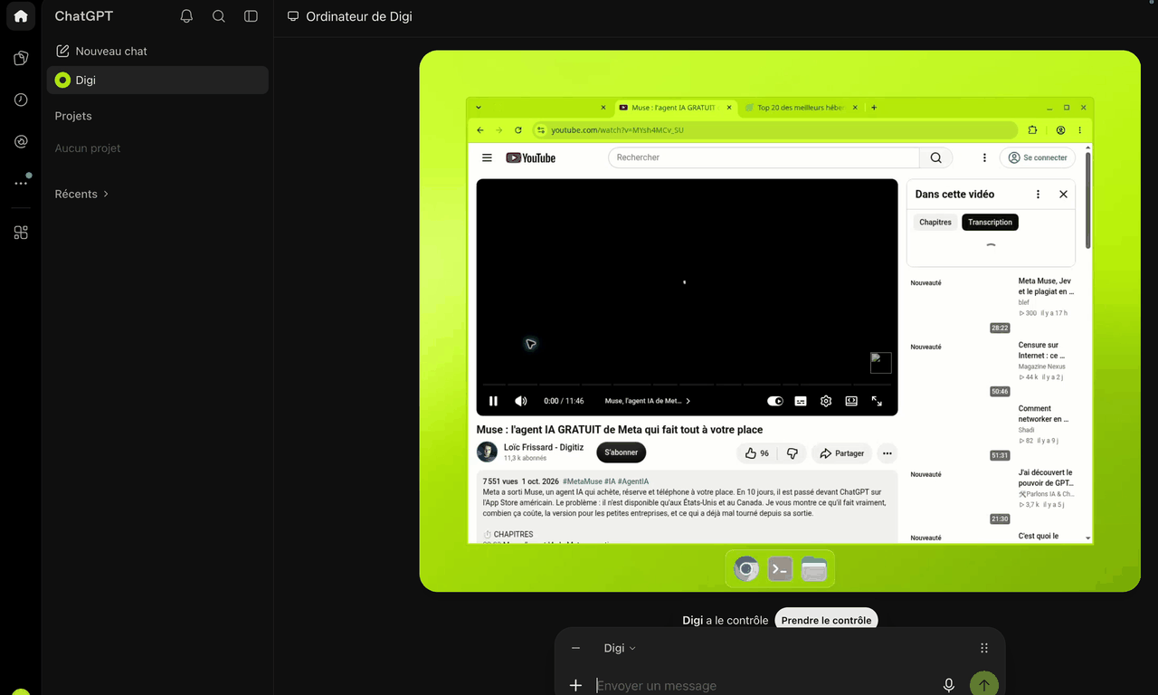Click the YouTube logo

(x=531, y=157)
